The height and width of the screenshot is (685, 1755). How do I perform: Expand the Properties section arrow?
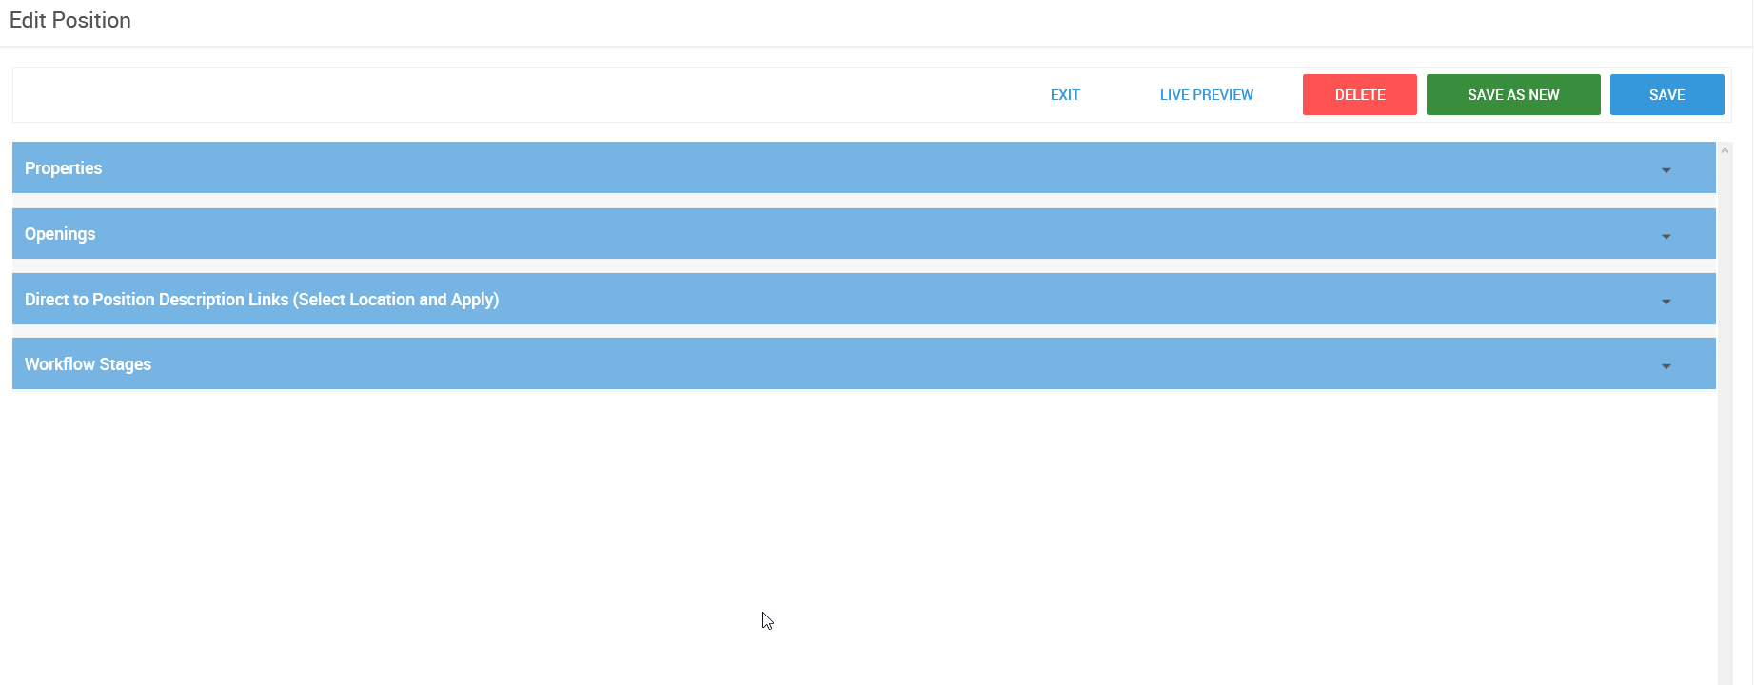(x=1666, y=170)
